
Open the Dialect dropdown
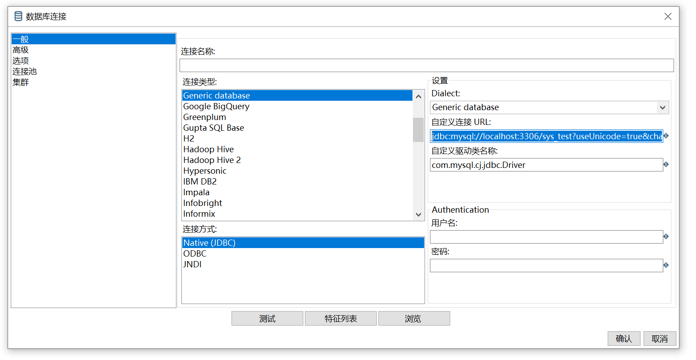click(662, 107)
